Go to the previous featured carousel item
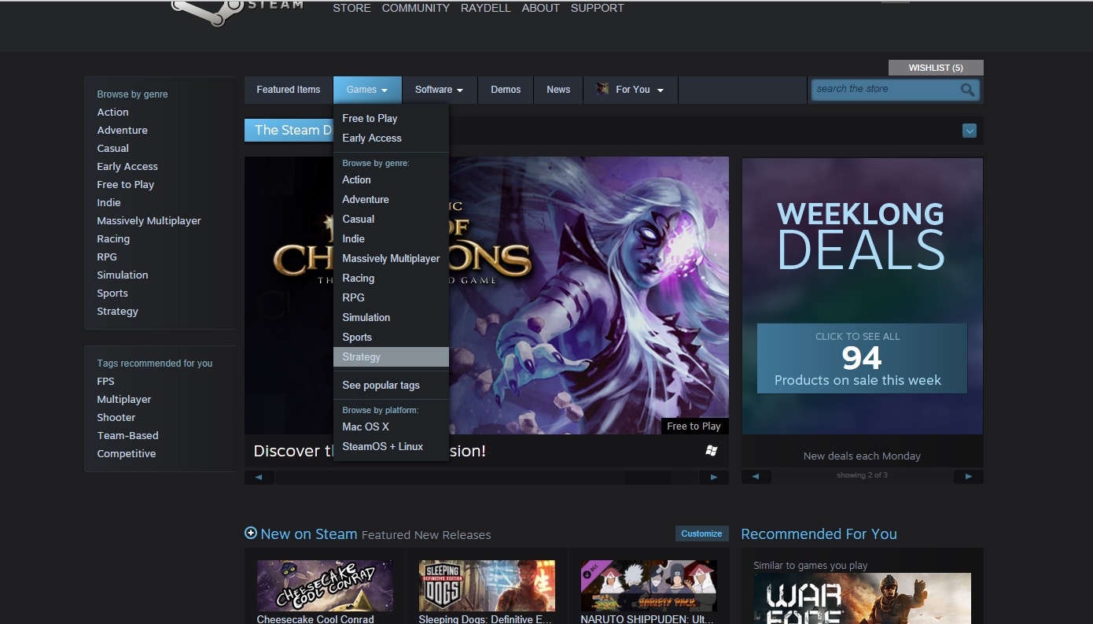 (259, 477)
